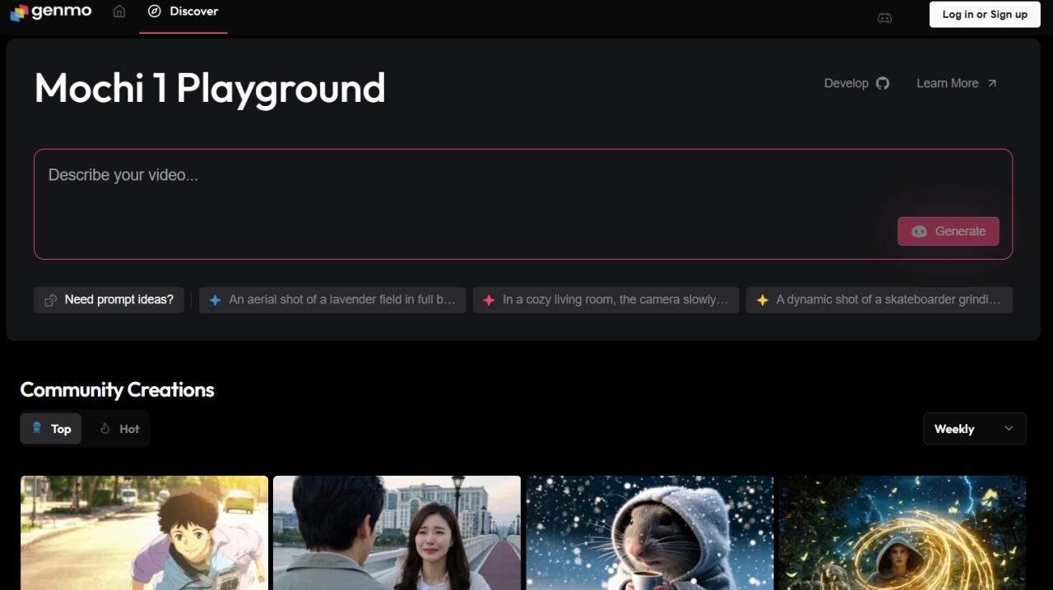Click the blue sparkle lavender prompt icon

pyautogui.click(x=215, y=300)
